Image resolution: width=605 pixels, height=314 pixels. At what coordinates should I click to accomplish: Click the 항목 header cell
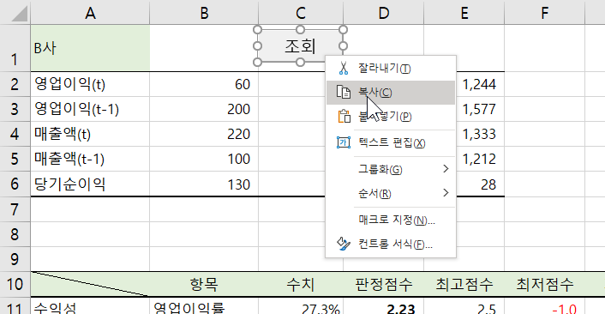click(x=204, y=284)
